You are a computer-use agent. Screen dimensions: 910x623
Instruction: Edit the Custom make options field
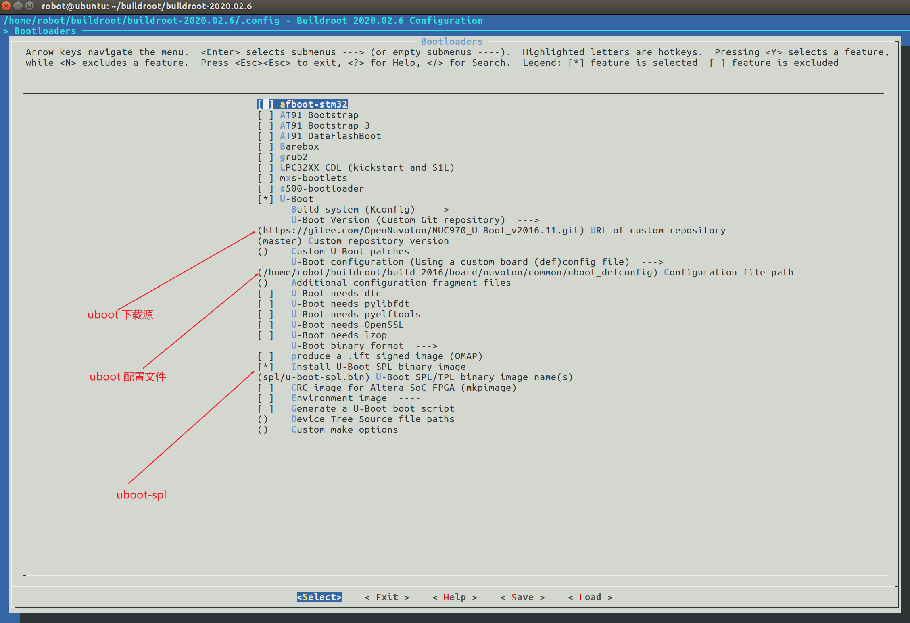pyautogui.click(x=328, y=429)
